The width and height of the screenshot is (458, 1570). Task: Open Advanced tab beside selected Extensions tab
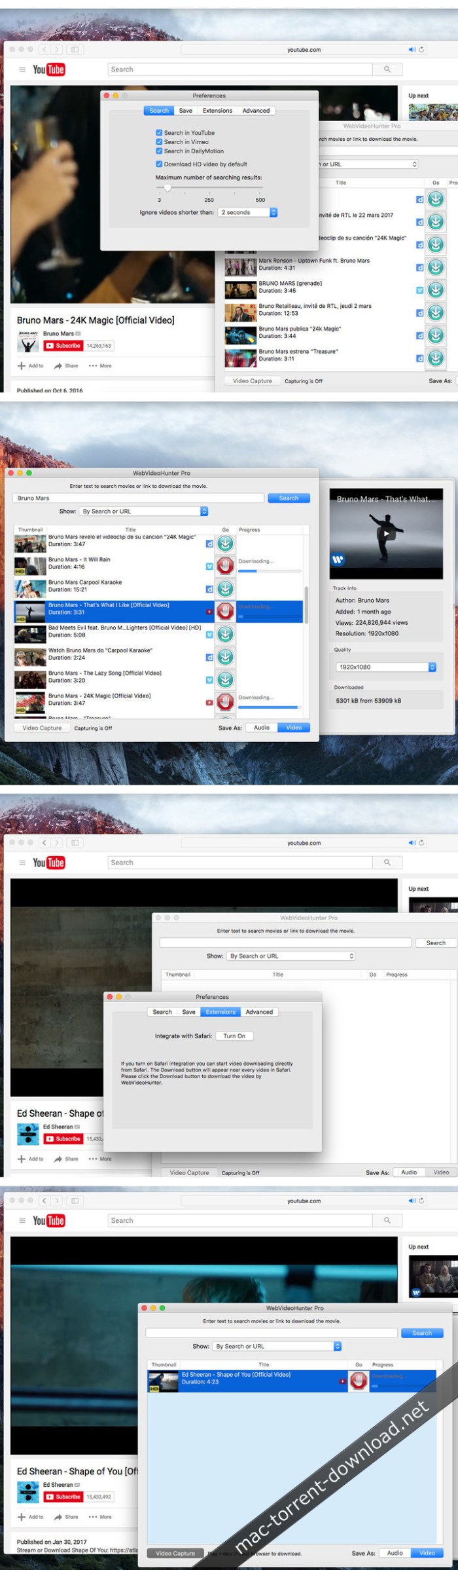click(259, 1012)
